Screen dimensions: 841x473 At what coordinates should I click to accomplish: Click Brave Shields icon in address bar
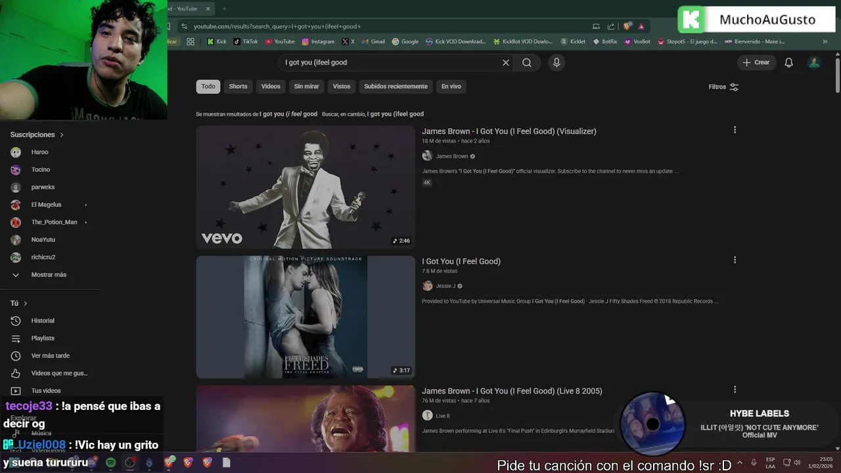(628, 26)
